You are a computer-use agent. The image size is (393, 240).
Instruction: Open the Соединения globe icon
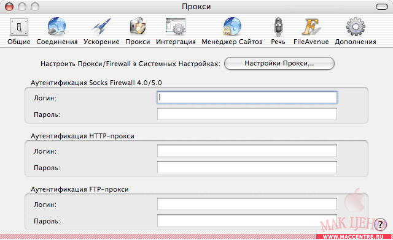pyautogui.click(x=57, y=26)
